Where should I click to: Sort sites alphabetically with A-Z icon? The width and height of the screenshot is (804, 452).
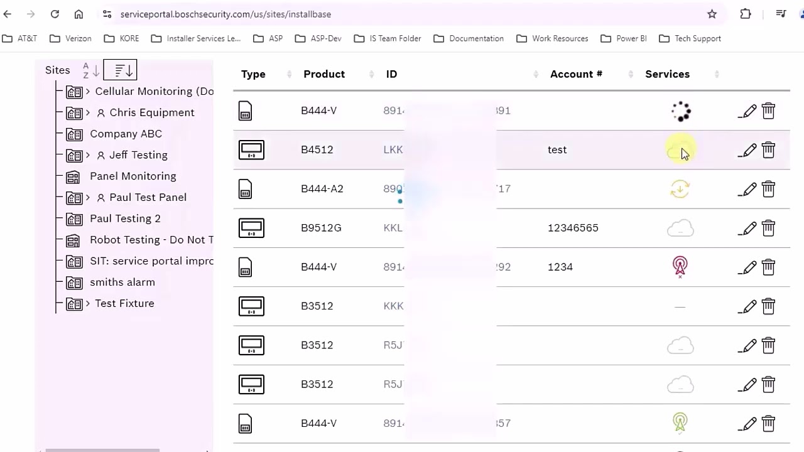(91, 70)
